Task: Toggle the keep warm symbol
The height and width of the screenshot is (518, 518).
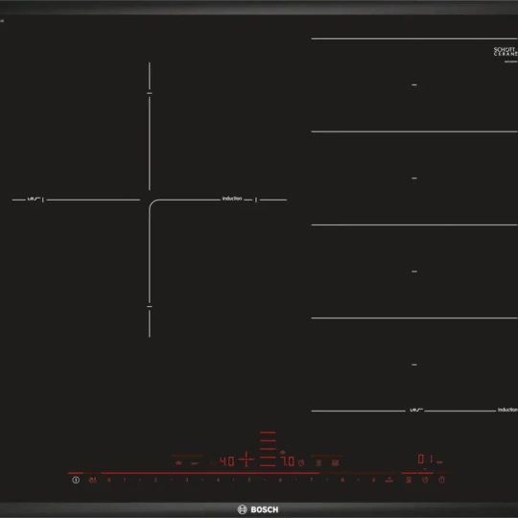Action: pos(178,462)
